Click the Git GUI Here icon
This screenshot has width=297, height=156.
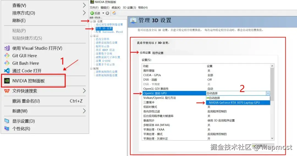(x=7, y=56)
